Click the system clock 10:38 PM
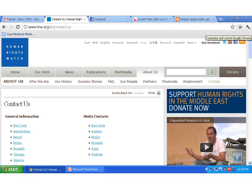 coord(243,169)
